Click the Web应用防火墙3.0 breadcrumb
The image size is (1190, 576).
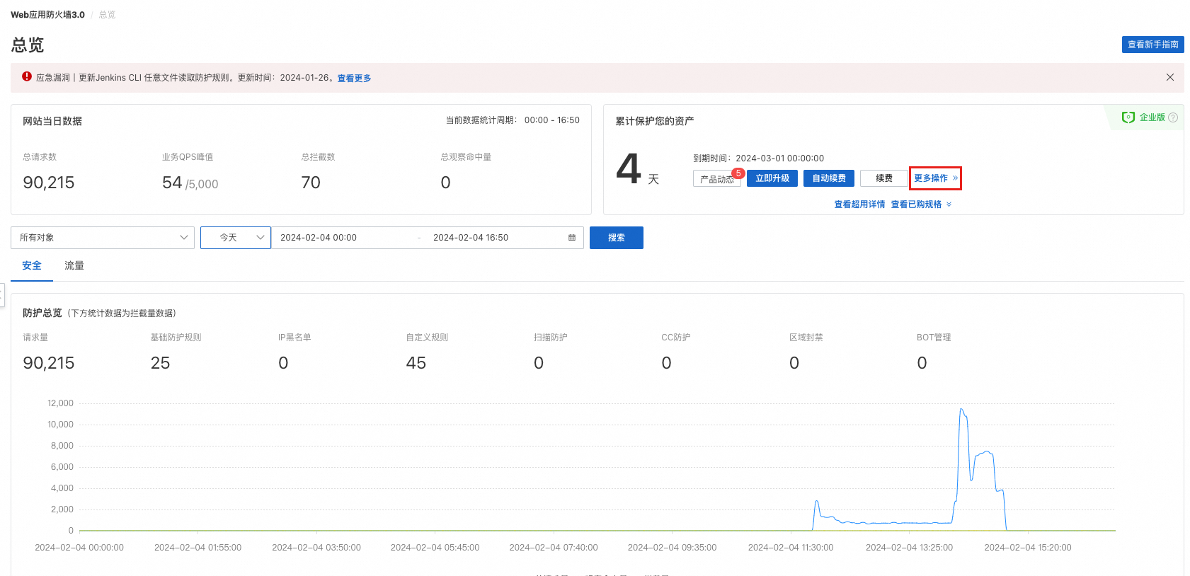(x=47, y=15)
